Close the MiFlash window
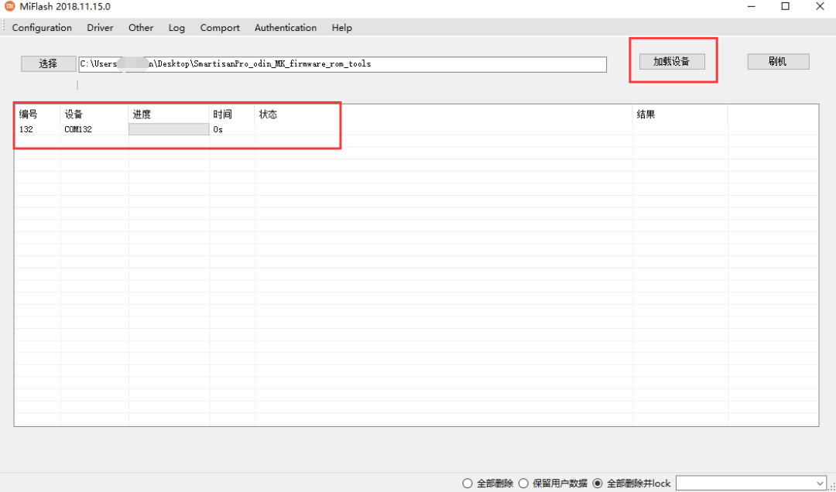 coord(820,6)
